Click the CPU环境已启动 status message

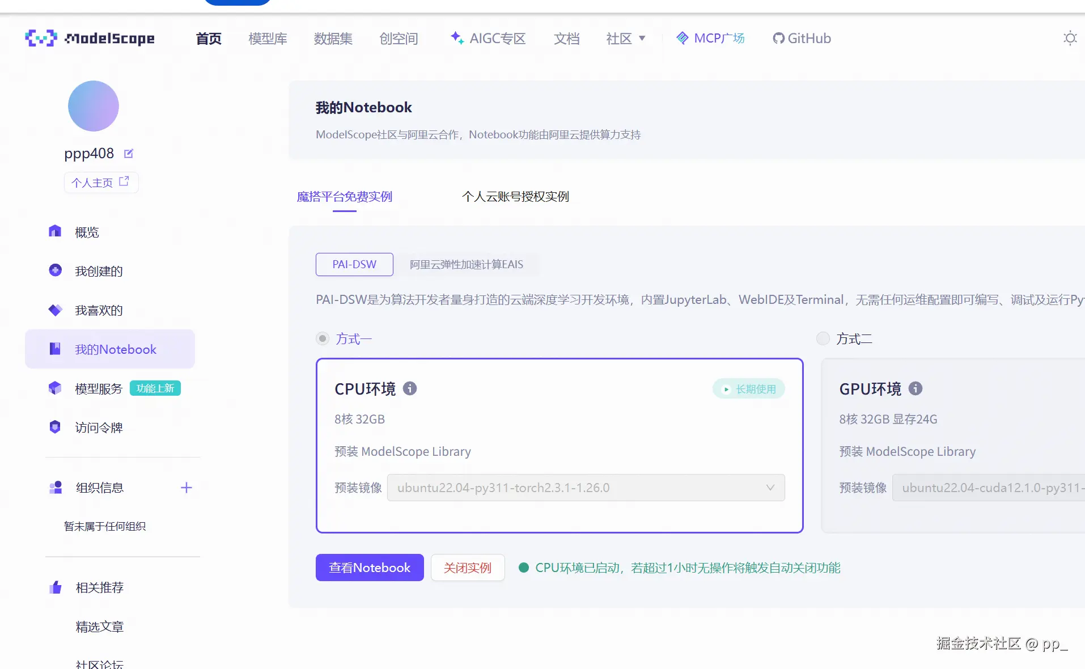tap(688, 568)
